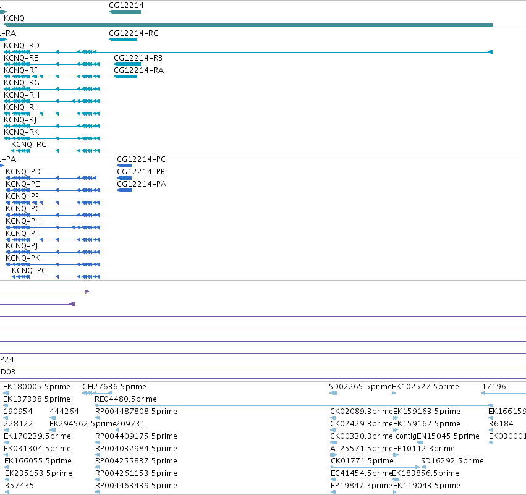Click the EK235153.5prime label
Screen dimensions: 526x495
[38, 474]
